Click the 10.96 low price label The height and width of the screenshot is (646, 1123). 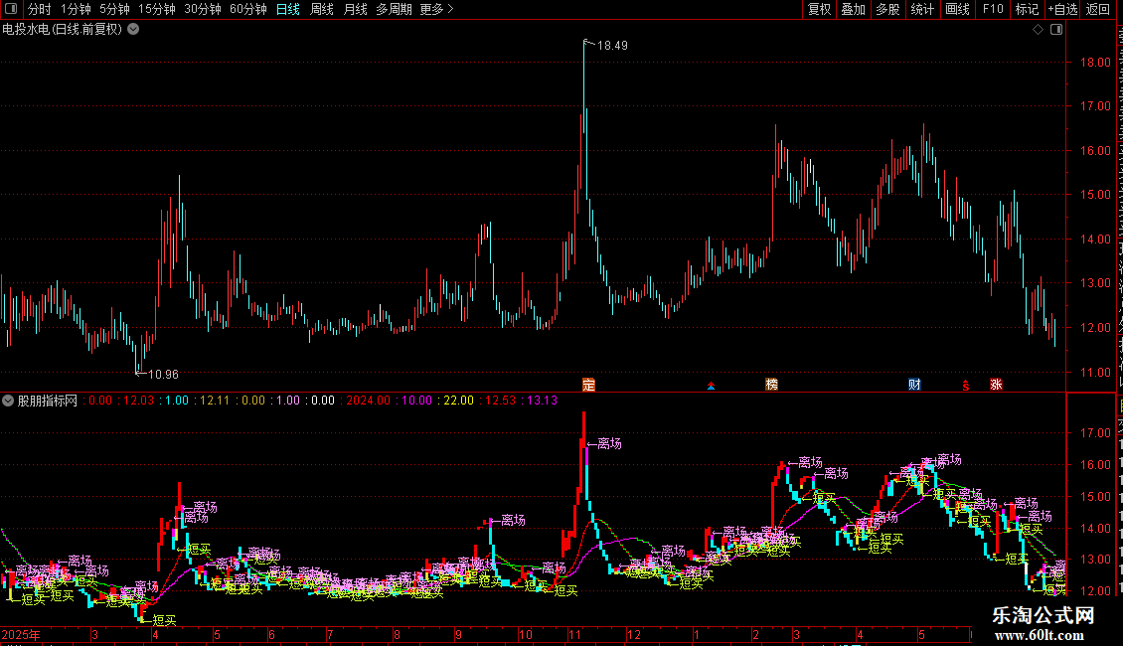click(163, 375)
